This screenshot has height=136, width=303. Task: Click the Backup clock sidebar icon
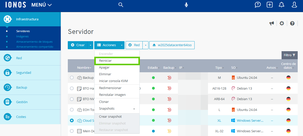(8, 87)
